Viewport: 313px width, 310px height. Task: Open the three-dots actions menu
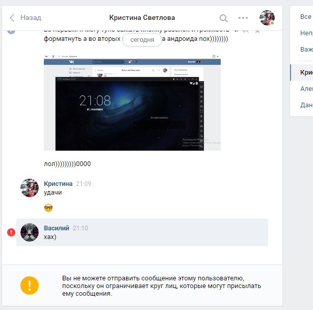(x=243, y=18)
